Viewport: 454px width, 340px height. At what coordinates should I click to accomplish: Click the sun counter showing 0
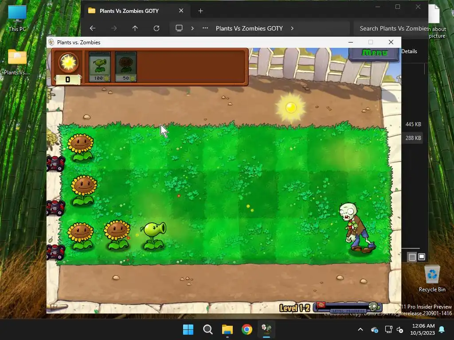[68, 80]
